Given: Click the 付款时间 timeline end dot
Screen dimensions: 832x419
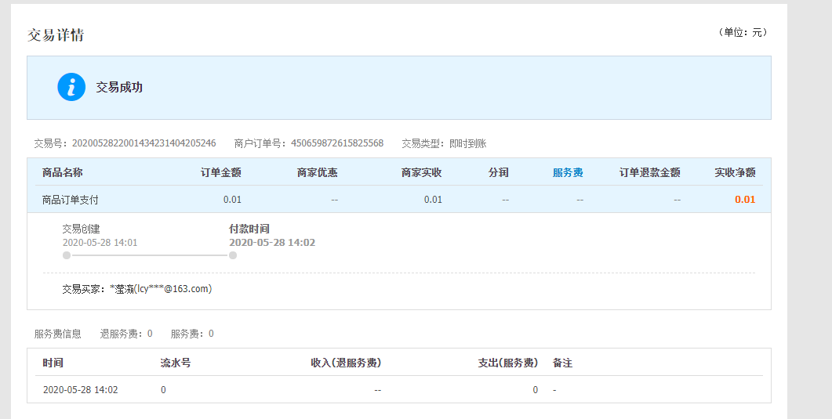Looking at the screenshot, I should 233,255.
